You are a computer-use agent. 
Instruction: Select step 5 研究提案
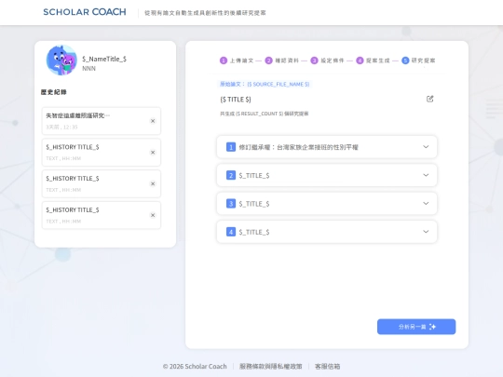pos(418,61)
